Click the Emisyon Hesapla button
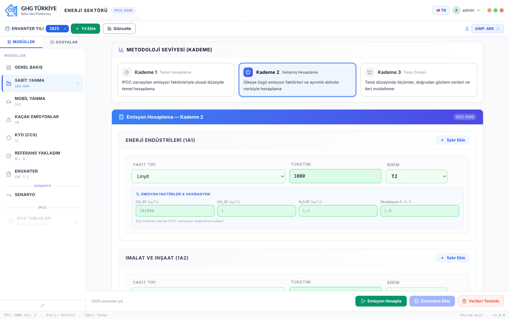Image resolution: width=509 pixels, height=319 pixels. pos(381,301)
